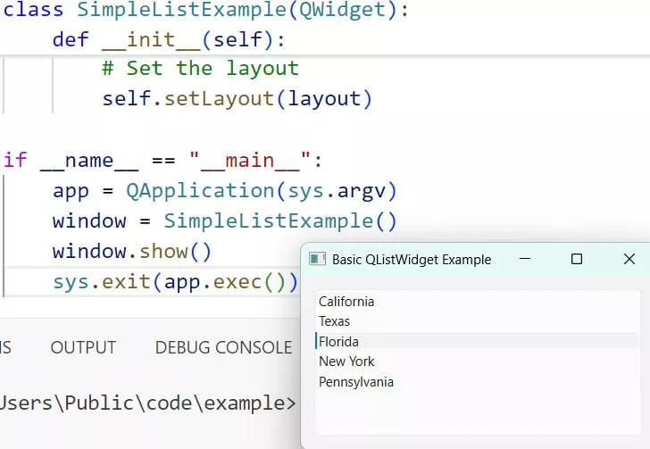Pick New York in the list
Viewport: 650px width, 449px height.
[346, 362]
